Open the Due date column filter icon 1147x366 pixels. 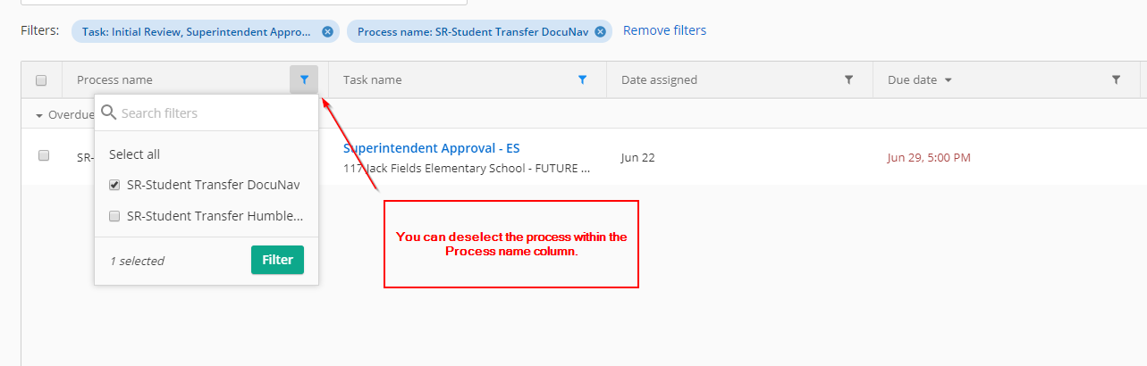pyautogui.click(x=1116, y=79)
